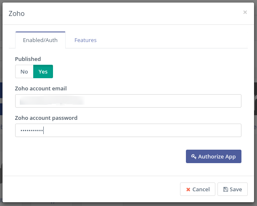Cancel the Zoho configuration

tap(198, 189)
